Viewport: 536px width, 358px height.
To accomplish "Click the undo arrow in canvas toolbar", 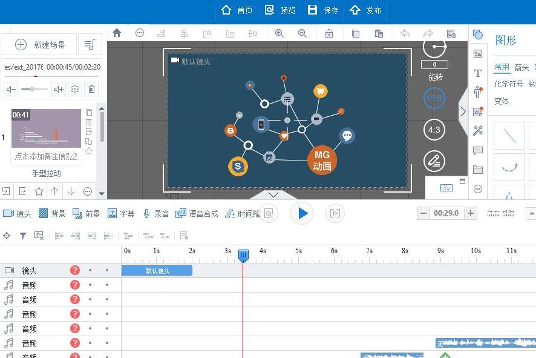I will click(405, 33).
